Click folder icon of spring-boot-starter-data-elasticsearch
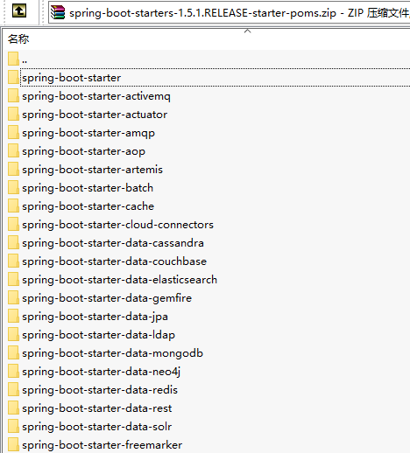The image size is (410, 453). point(13,279)
